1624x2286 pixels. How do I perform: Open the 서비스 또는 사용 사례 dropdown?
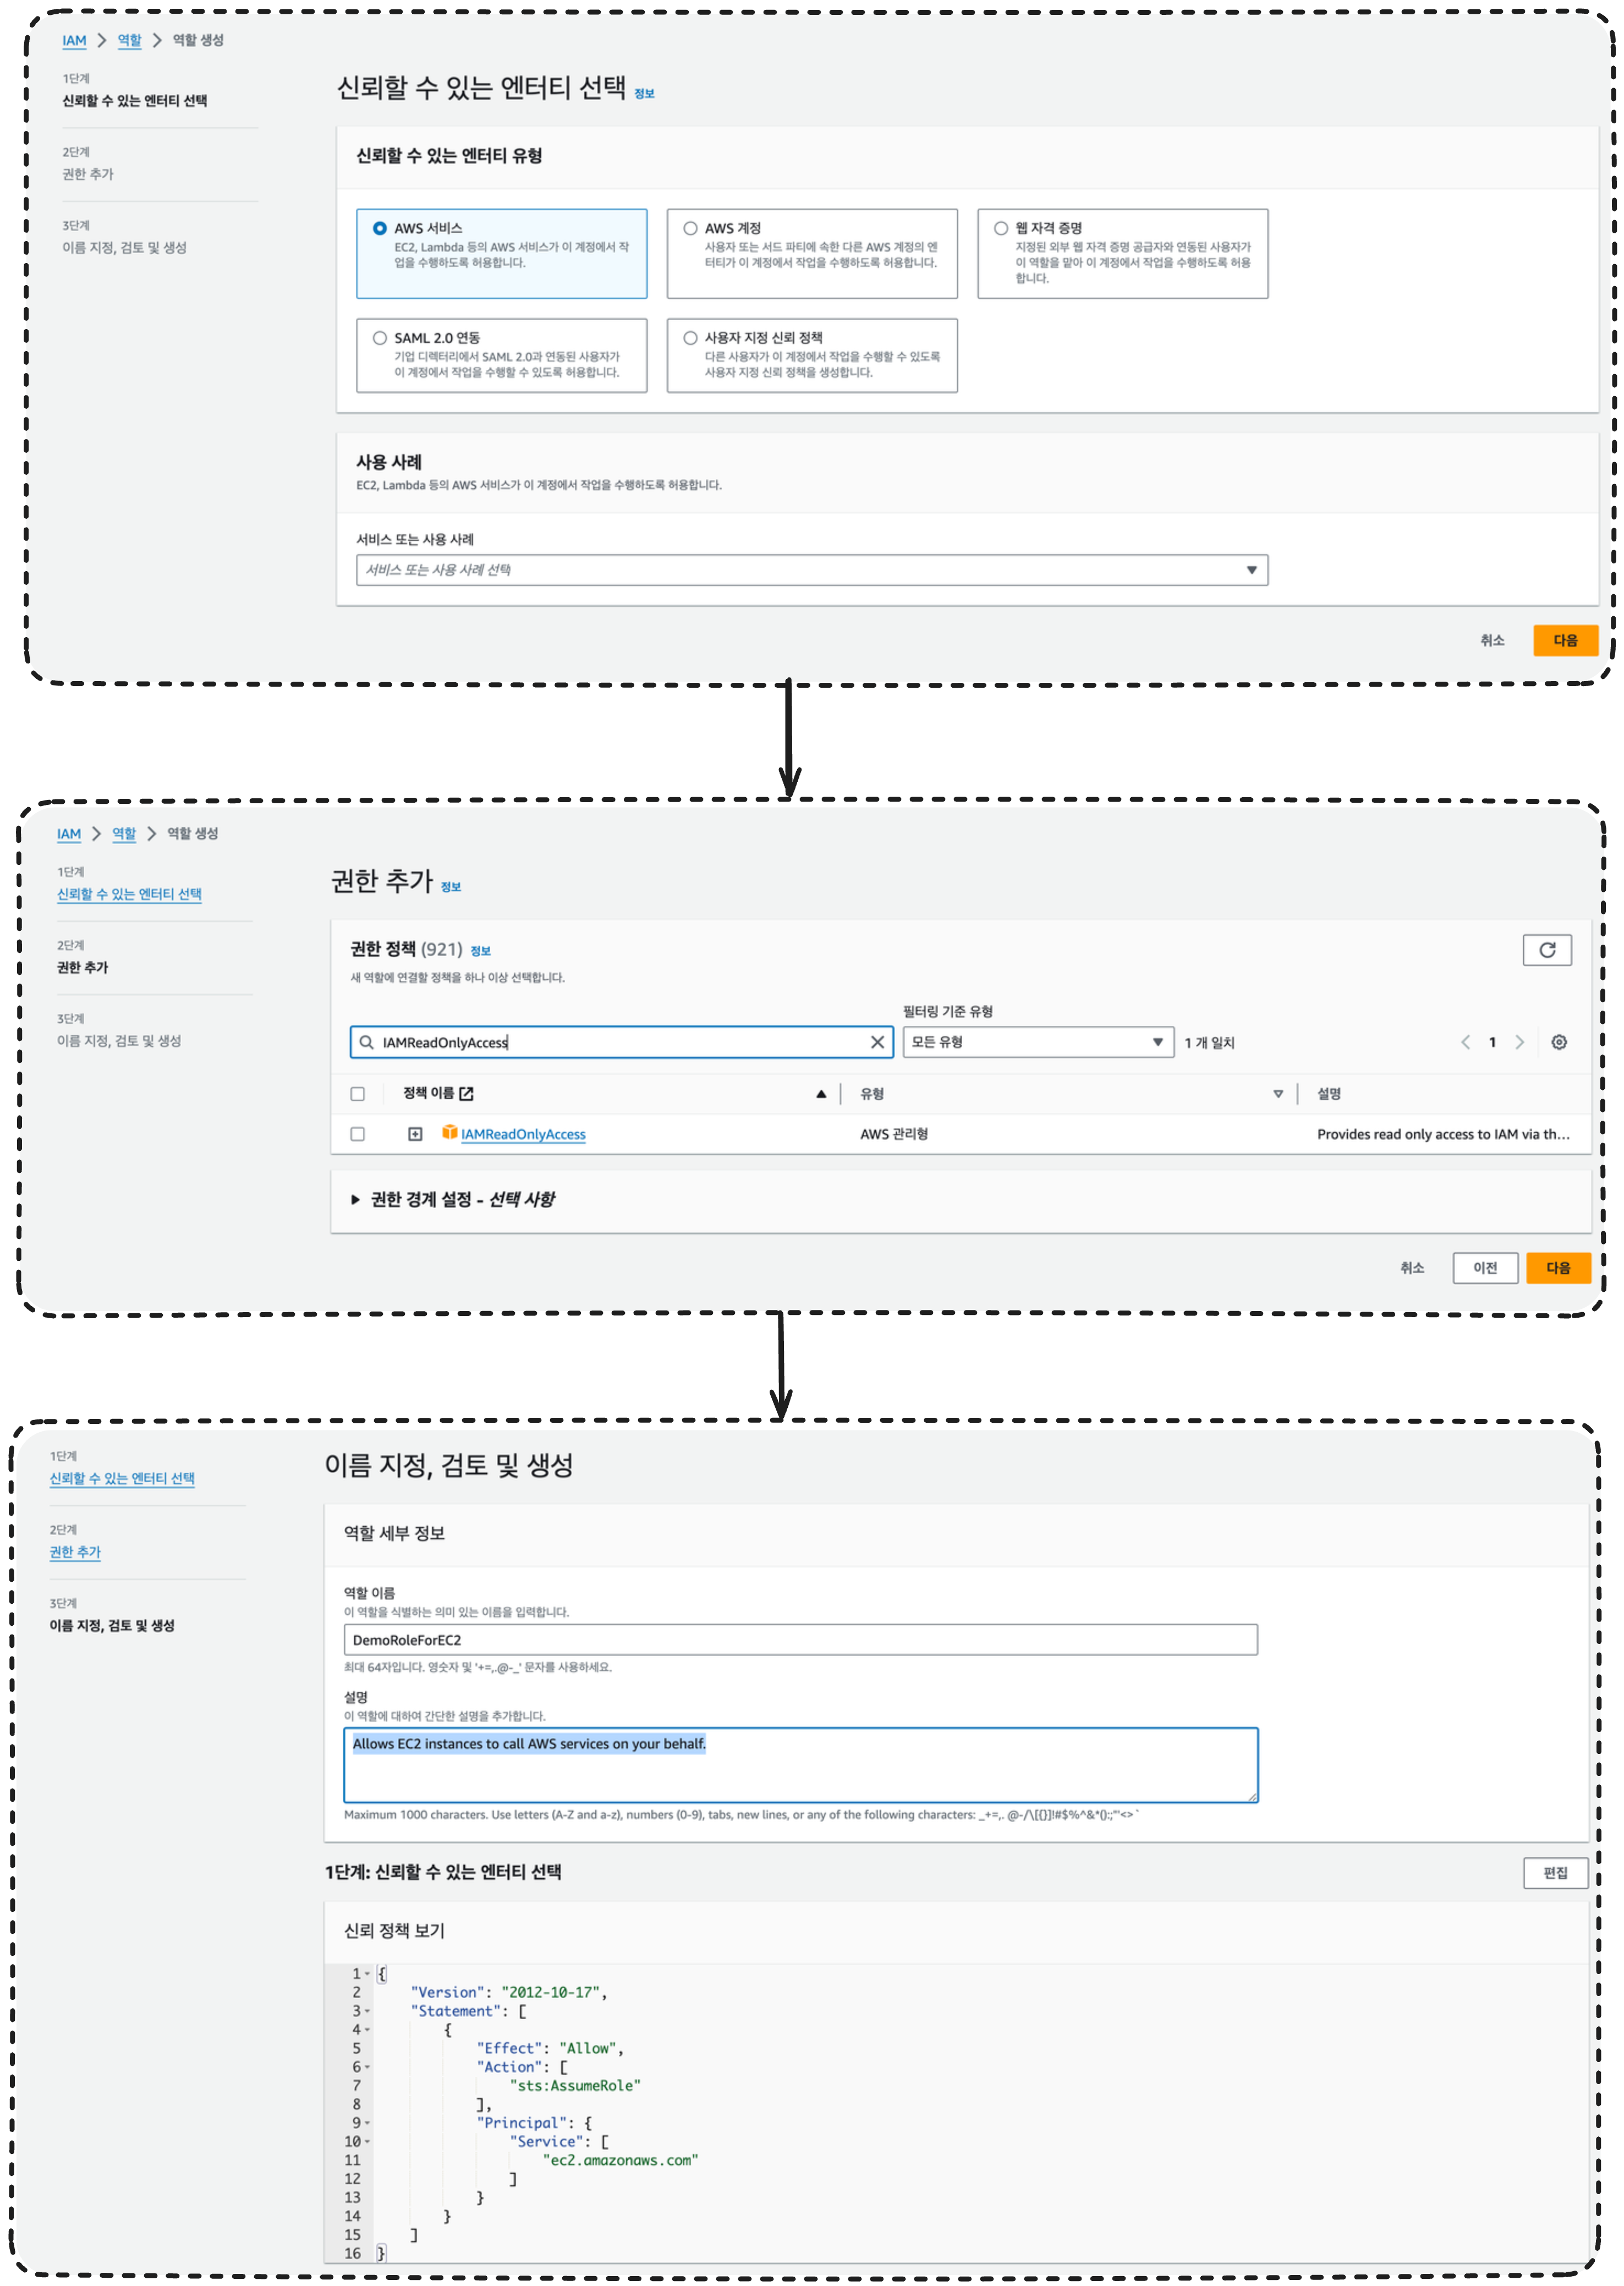pyautogui.click(x=811, y=570)
